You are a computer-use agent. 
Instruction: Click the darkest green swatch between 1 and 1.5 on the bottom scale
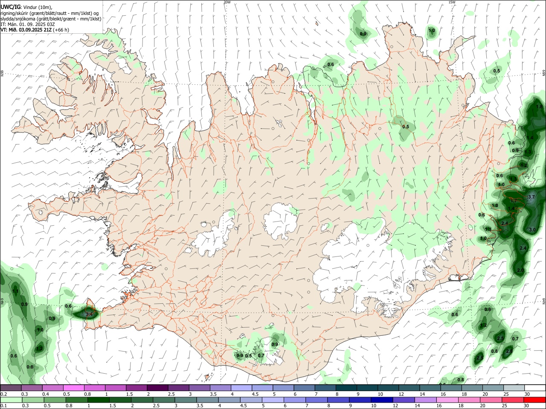[x=99, y=400]
